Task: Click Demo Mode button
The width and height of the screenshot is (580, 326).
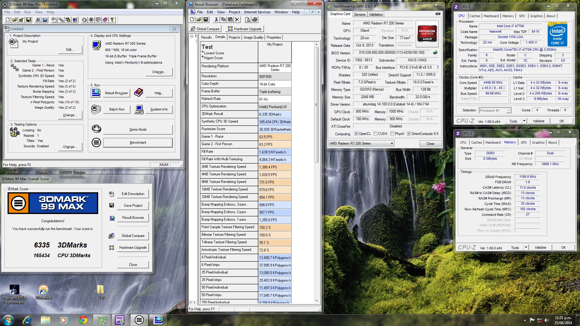Action: 138,129
